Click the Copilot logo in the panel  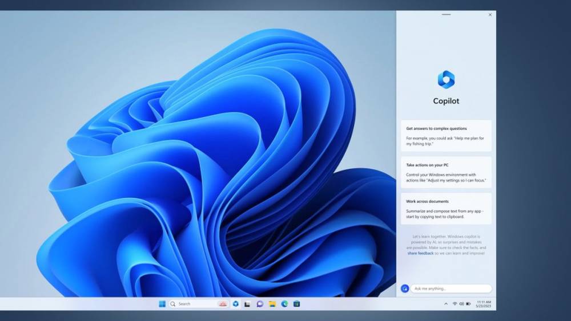446,79
